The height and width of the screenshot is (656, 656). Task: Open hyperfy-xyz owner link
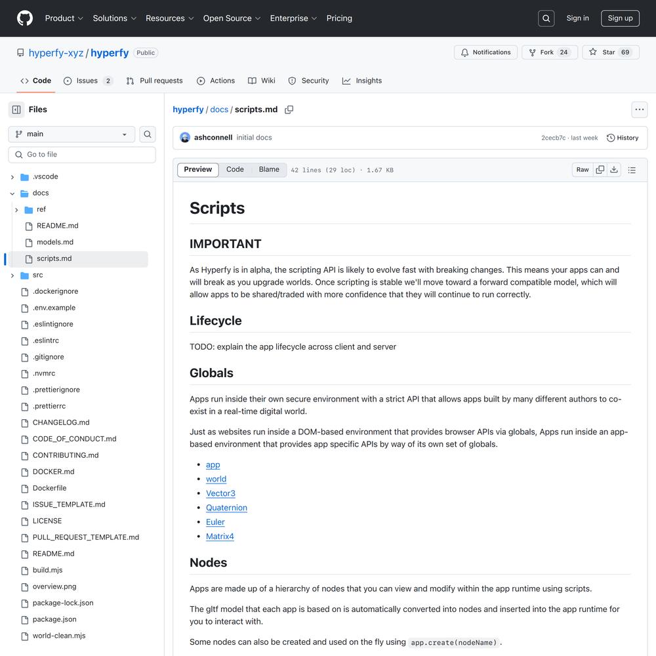click(56, 52)
